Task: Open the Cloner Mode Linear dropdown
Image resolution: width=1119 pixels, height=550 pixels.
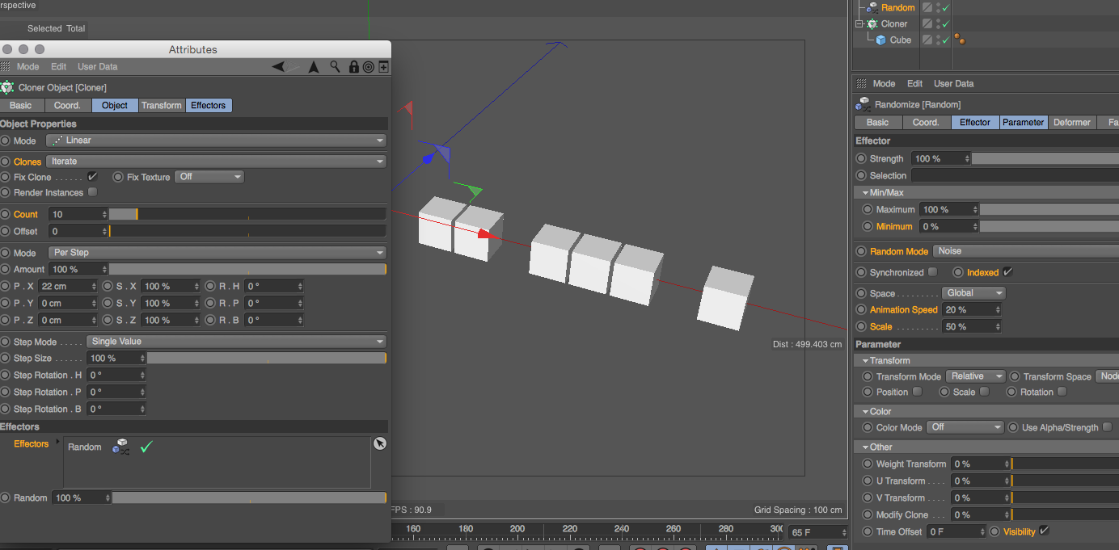Action: pyautogui.click(x=216, y=141)
